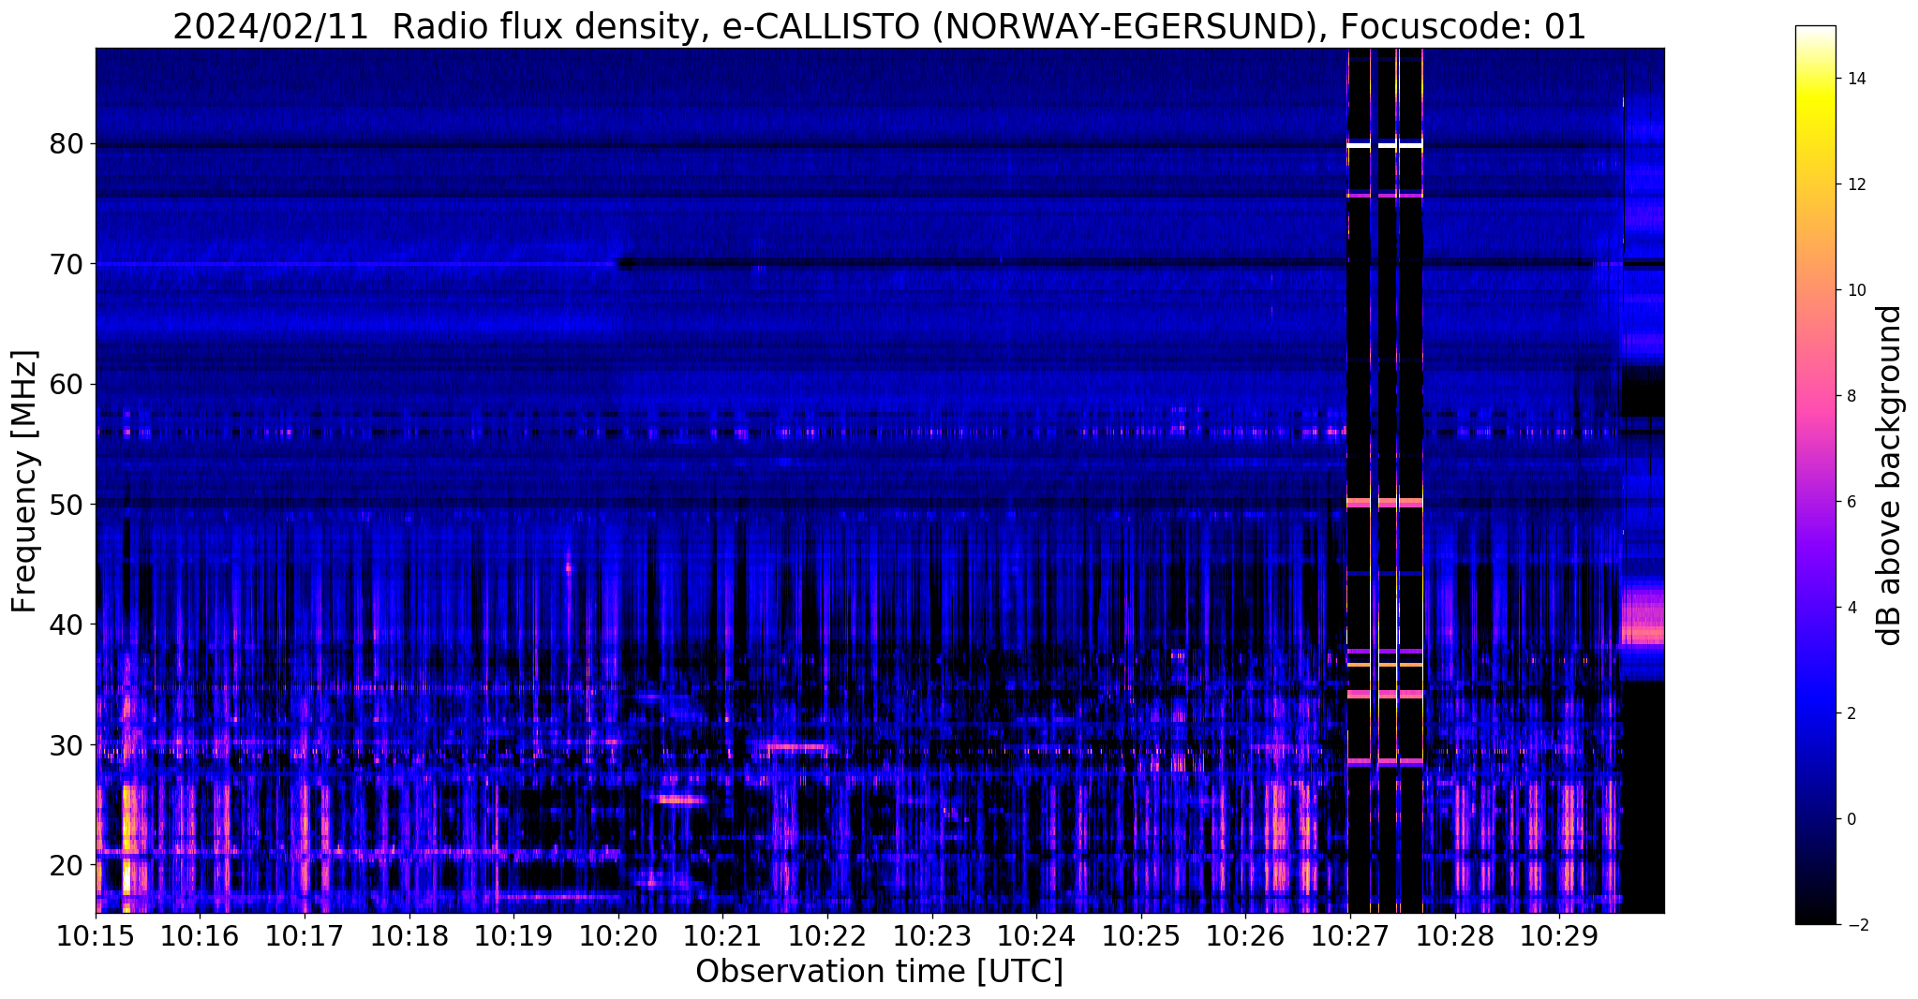Click the 40 MHz frequency tick label

(x=67, y=624)
